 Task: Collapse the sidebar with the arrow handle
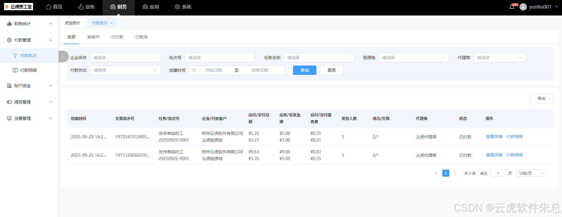63,56
